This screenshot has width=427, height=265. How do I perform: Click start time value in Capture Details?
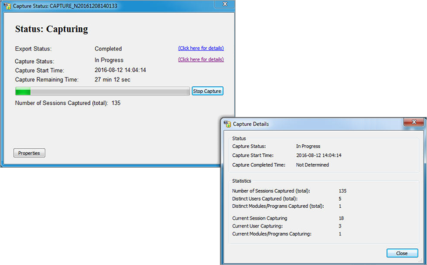[319, 155]
